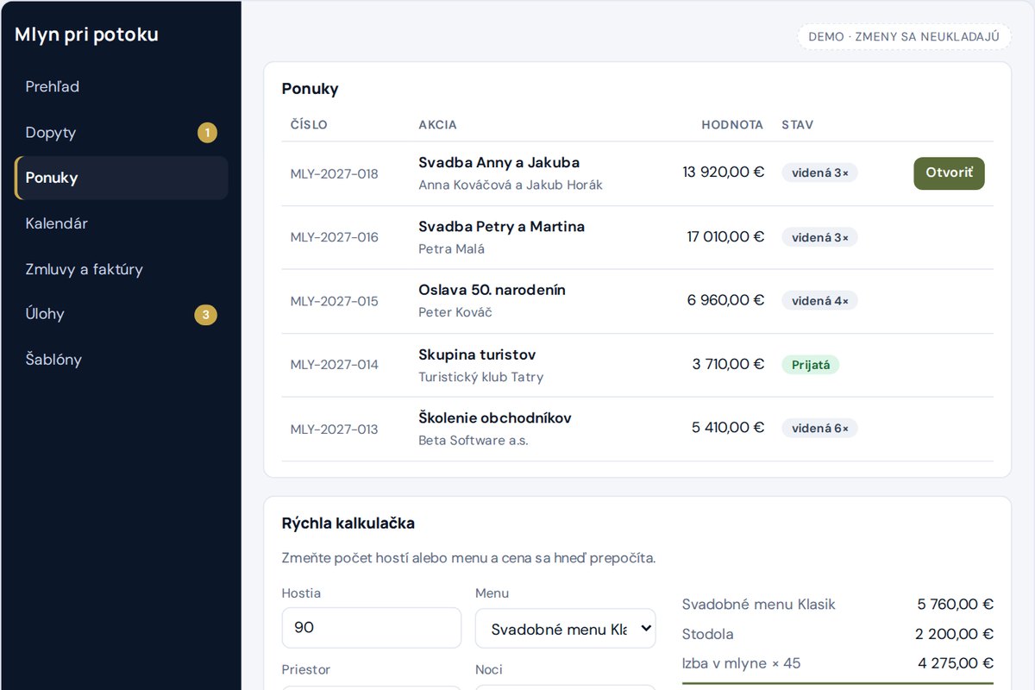This screenshot has height=690, width=1035.
Task: Open Oslava 50. narodenín offer row
Action: coord(637,301)
